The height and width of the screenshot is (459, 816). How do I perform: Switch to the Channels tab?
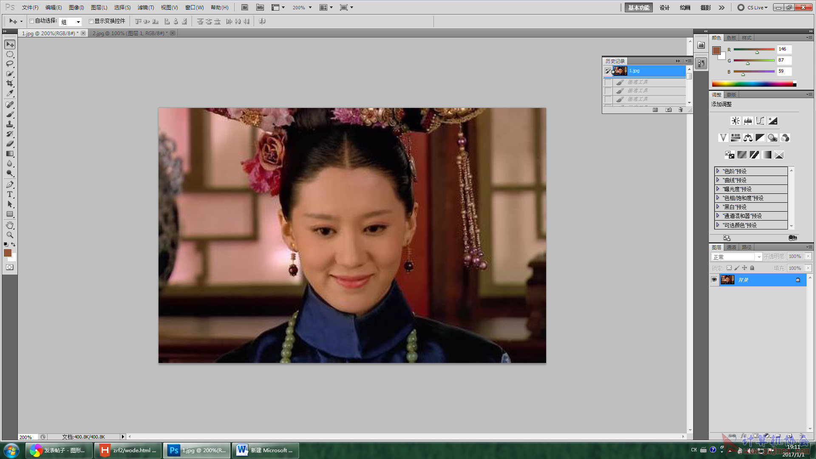[x=731, y=247]
